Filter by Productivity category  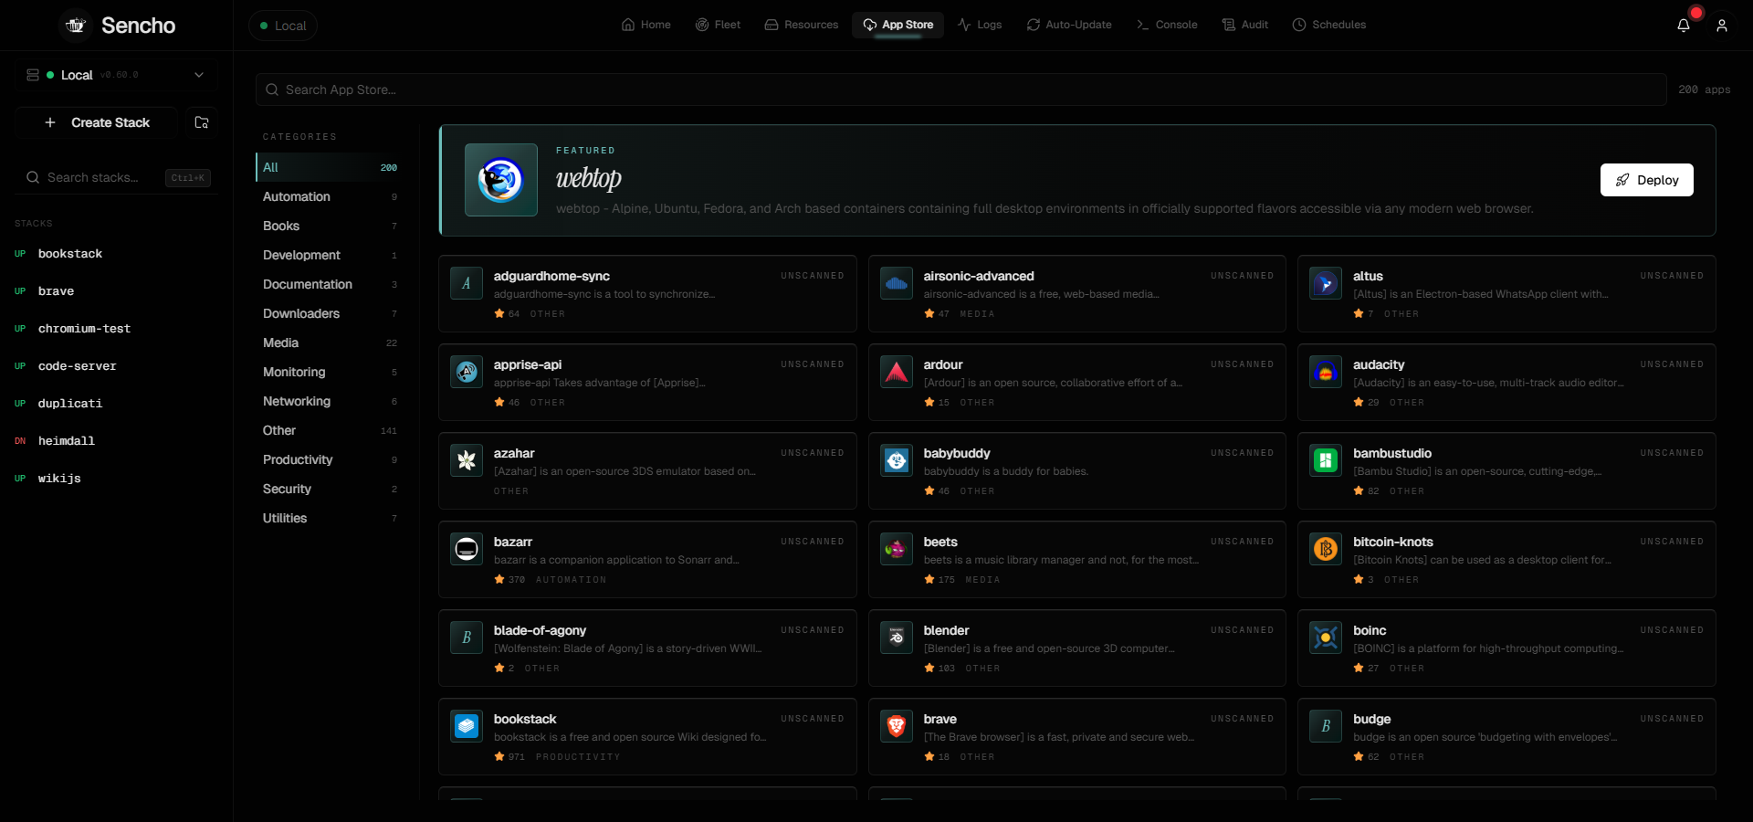331,459
